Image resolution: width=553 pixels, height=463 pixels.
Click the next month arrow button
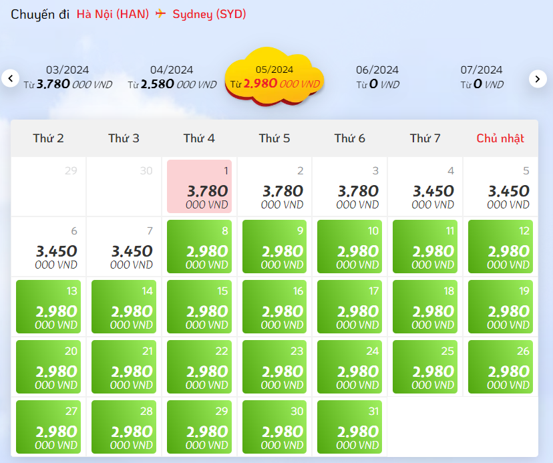pos(538,79)
